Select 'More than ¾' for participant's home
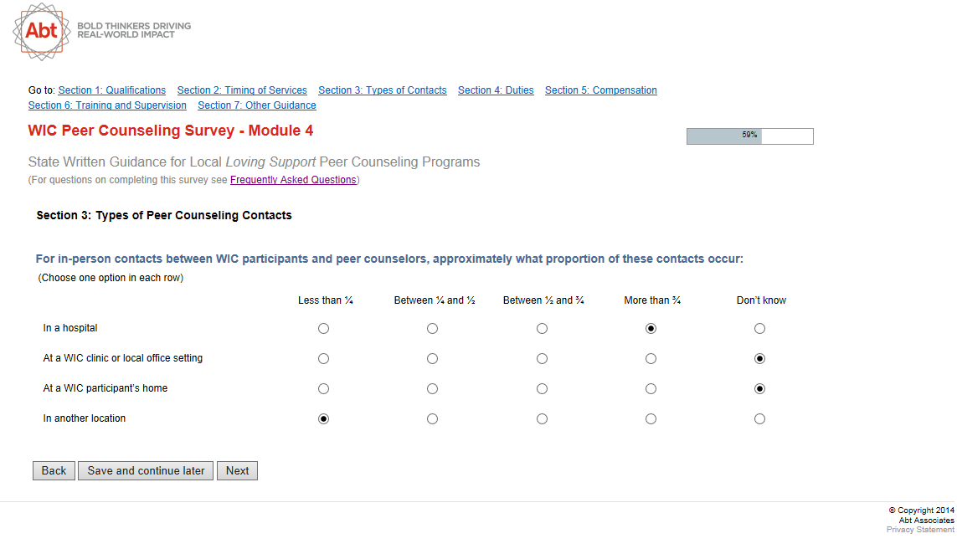Viewport: 957px width, 554px height. coord(651,389)
